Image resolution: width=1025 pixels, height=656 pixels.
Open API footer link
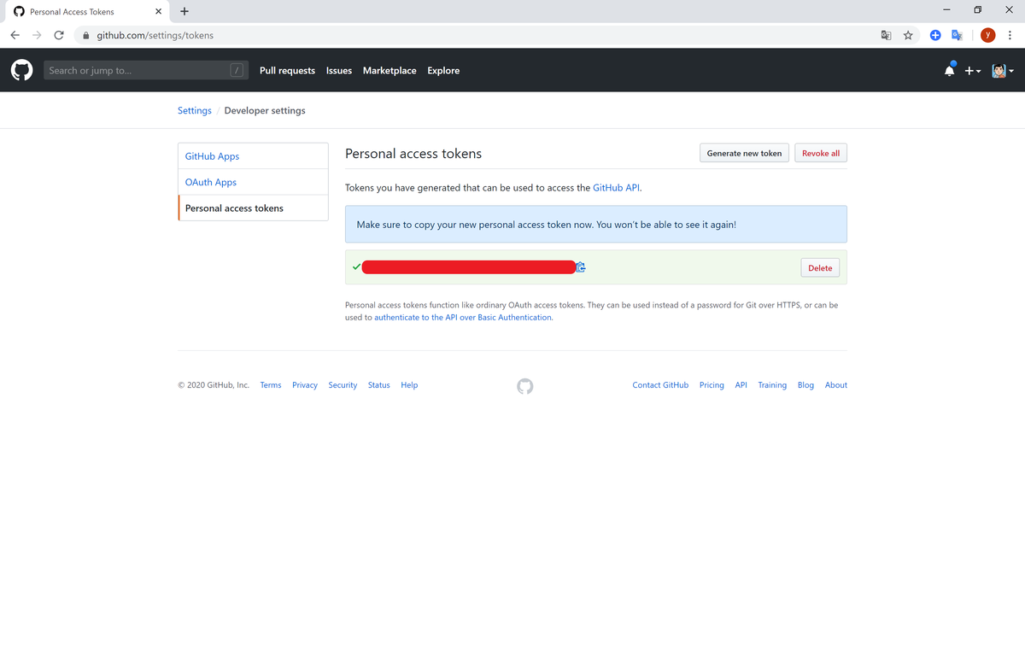pos(741,385)
